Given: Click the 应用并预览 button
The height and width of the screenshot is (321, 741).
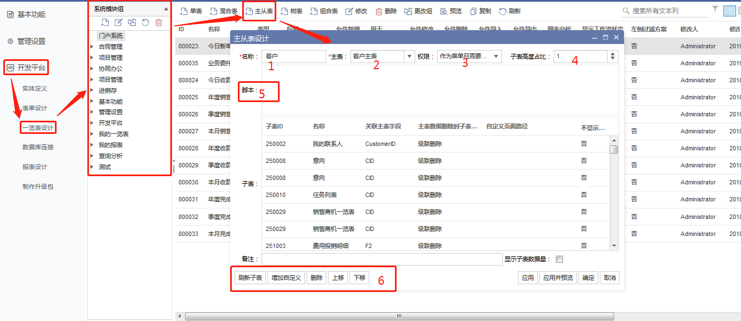Looking at the screenshot, I should [x=558, y=278].
